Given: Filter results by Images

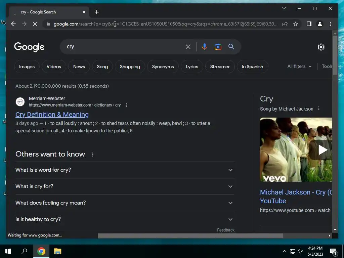Looking at the screenshot, I should 27,67.
